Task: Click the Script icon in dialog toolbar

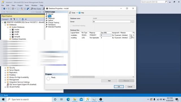Action: pyautogui.click(x=70, y=13)
